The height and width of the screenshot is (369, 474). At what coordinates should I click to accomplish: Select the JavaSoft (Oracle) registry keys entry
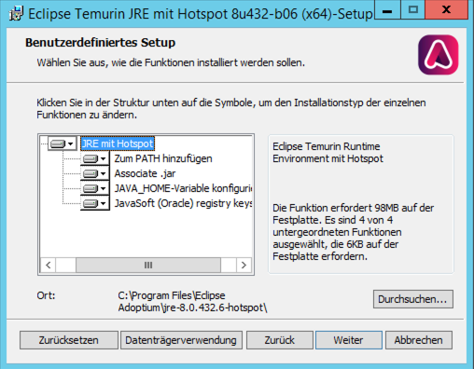tap(183, 203)
